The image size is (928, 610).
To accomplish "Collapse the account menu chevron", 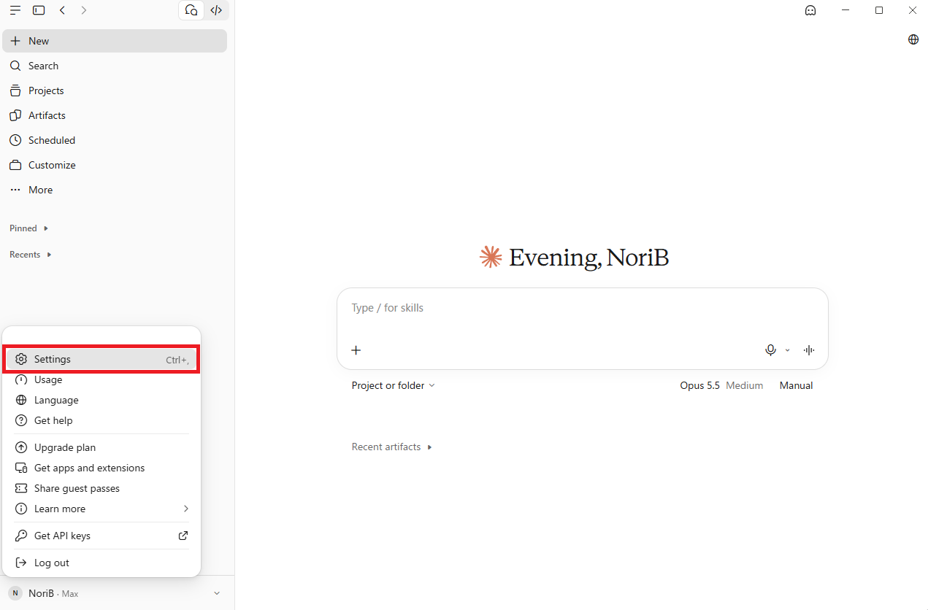I will [217, 593].
